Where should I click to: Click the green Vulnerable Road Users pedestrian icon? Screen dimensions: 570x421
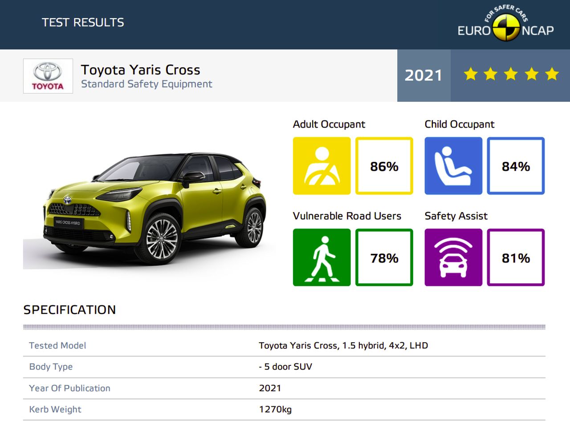pos(322,257)
